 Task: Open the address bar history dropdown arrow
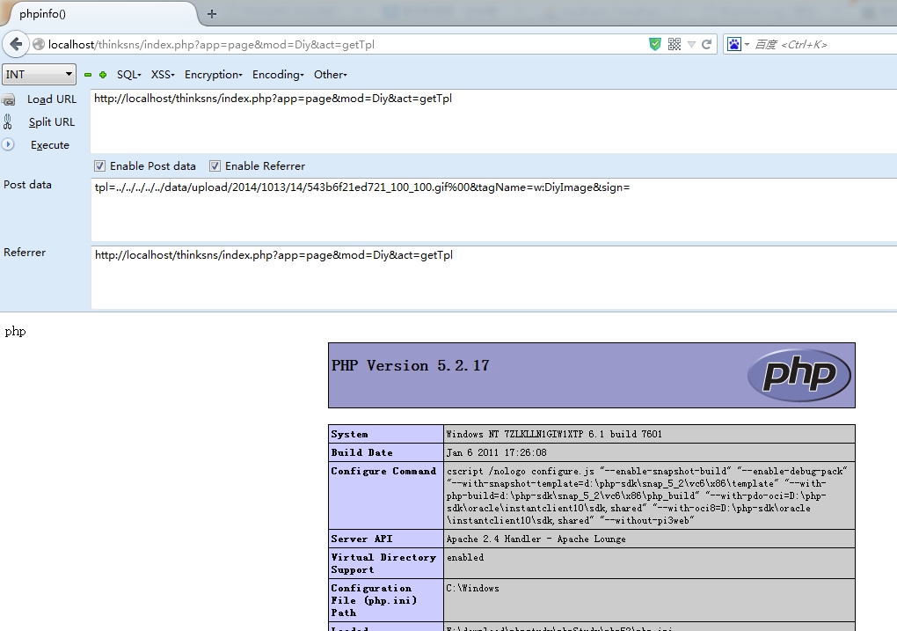691,45
